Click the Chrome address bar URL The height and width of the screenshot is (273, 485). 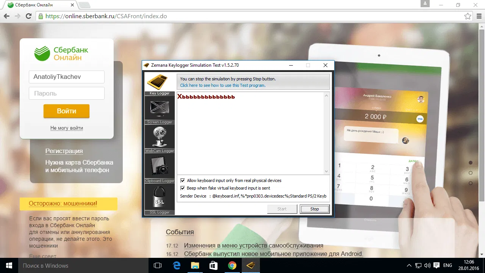[x=106, y=16]
